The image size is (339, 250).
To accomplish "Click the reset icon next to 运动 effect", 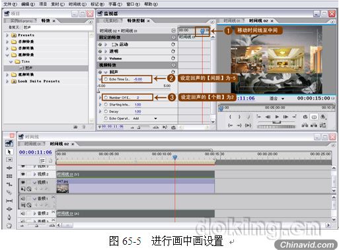I will pyautogui.click(x=173, y=44).
